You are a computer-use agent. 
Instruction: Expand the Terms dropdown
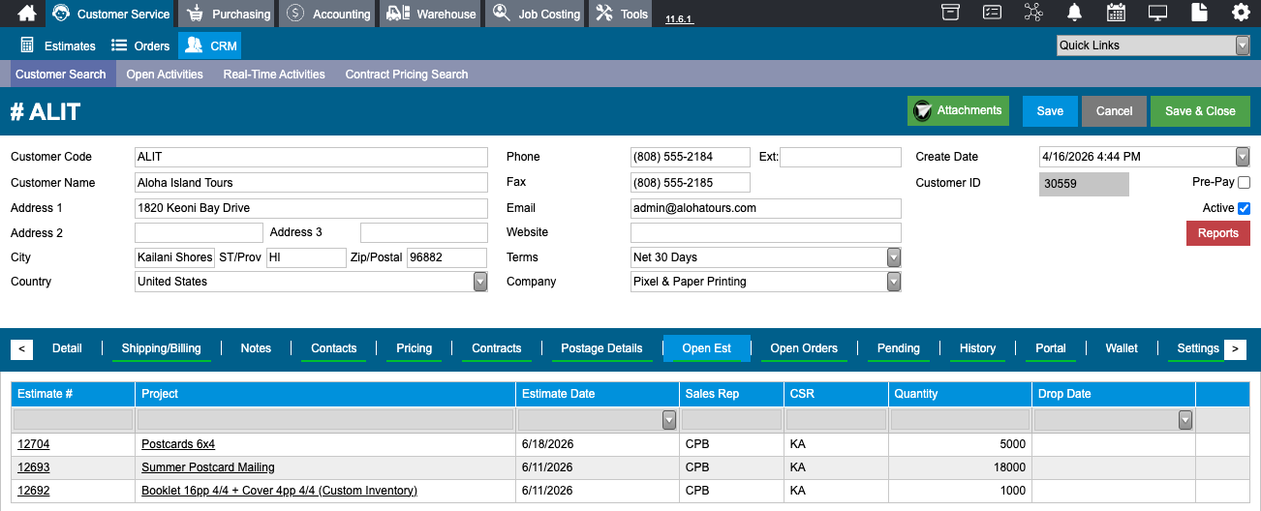coord(894,257)
